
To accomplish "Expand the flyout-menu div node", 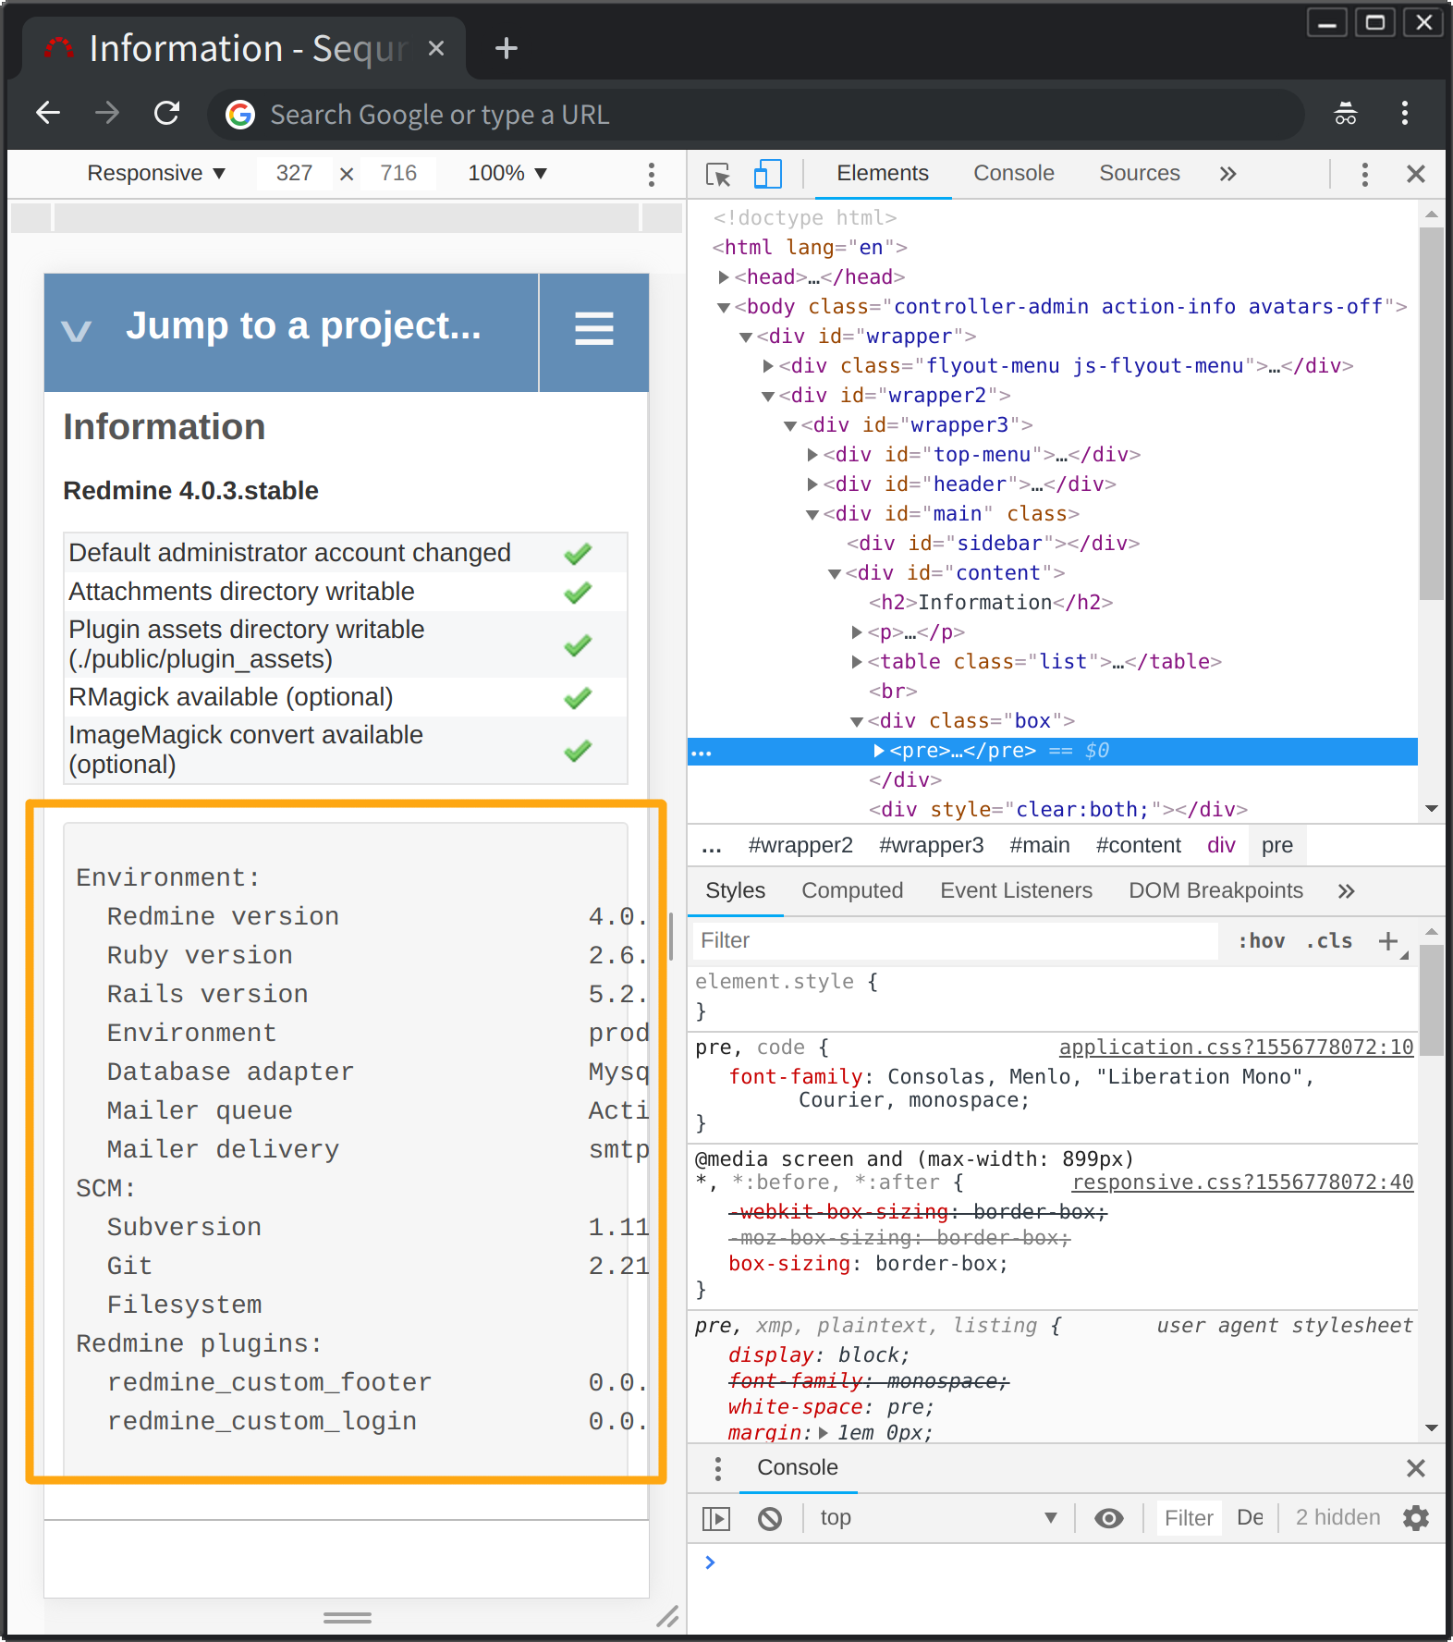I will tap(768, 366).
